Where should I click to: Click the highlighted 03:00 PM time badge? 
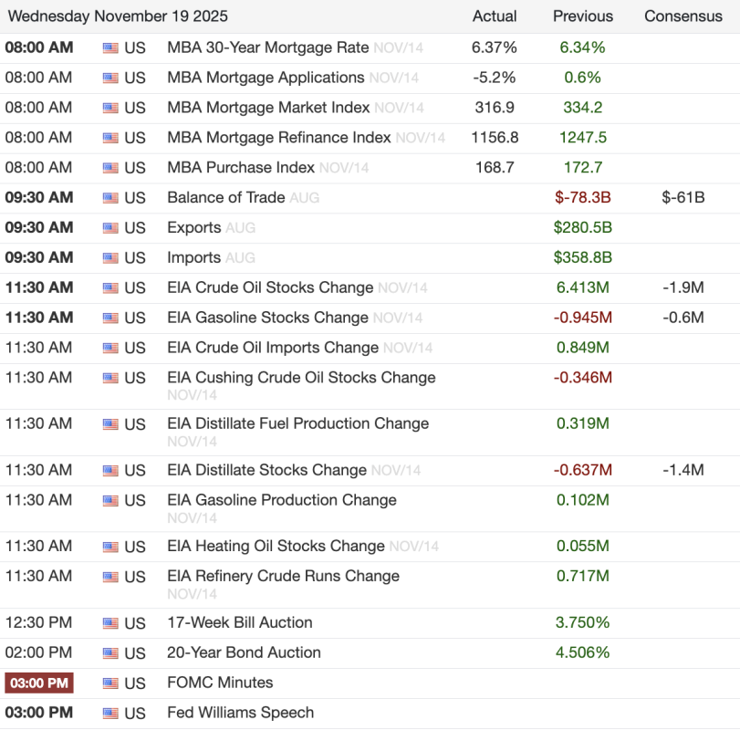[x=39, y=683]
